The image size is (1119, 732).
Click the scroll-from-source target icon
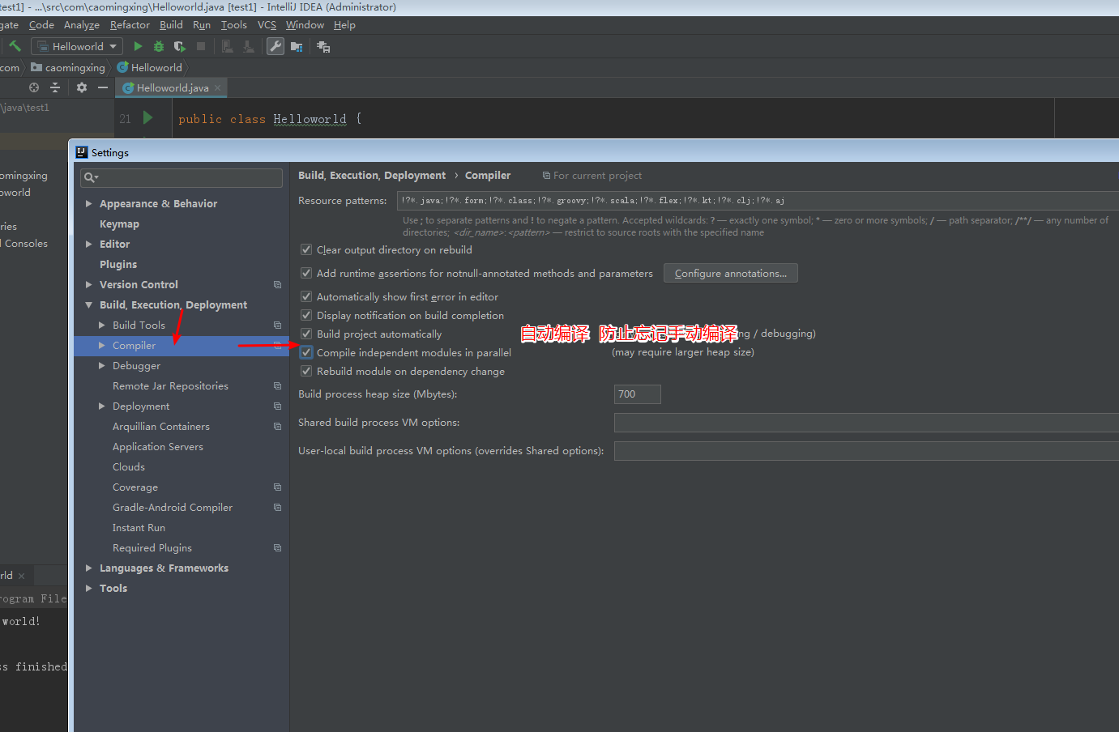(x=34, y=87)
